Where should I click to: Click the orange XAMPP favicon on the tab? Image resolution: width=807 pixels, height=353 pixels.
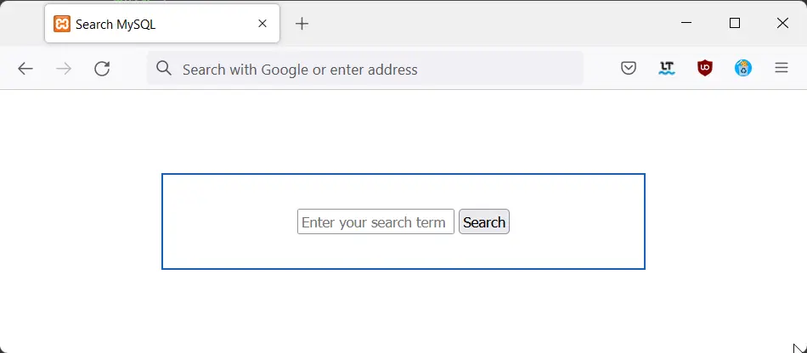pos(62,24)
